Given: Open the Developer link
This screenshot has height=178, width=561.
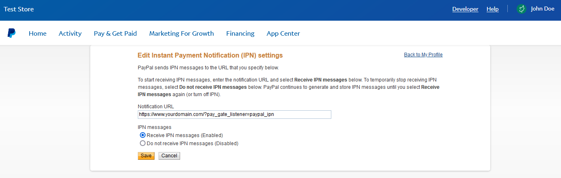Looking at the screenshot, I should click(x=465, y=9).
